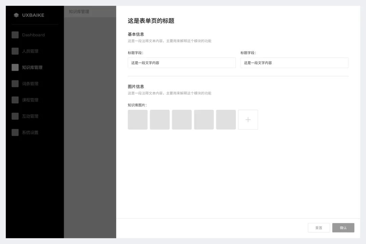Select the first 知识库图片 thumbnail

138,119
